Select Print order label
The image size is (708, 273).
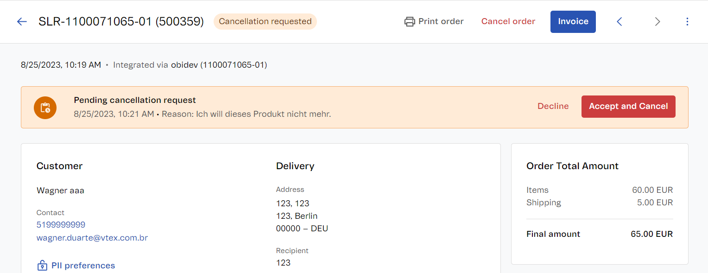point(441,21)
